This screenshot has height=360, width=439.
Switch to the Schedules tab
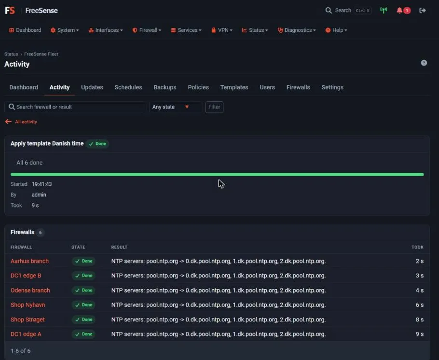coord(128,87)
